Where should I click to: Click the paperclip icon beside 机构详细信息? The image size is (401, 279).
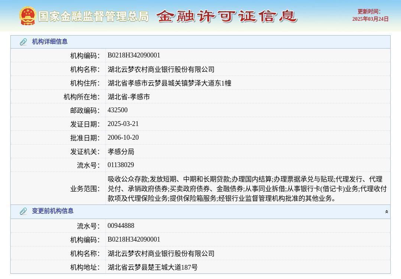tap(23, 42)
